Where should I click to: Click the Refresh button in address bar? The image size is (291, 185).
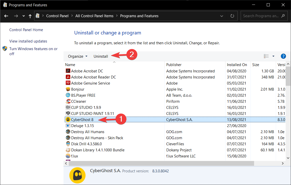[232, 16]
